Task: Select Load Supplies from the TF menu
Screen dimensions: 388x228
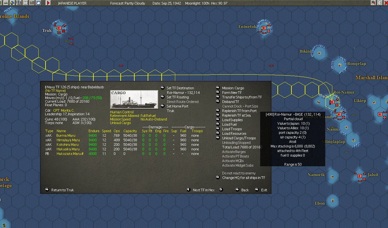Action: click(232, 120)
